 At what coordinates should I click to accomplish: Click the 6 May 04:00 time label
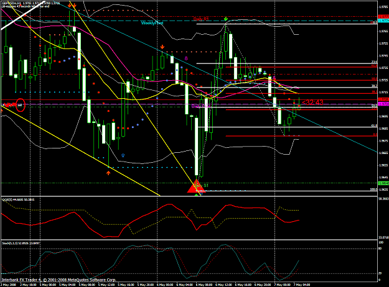coord(185,285)
